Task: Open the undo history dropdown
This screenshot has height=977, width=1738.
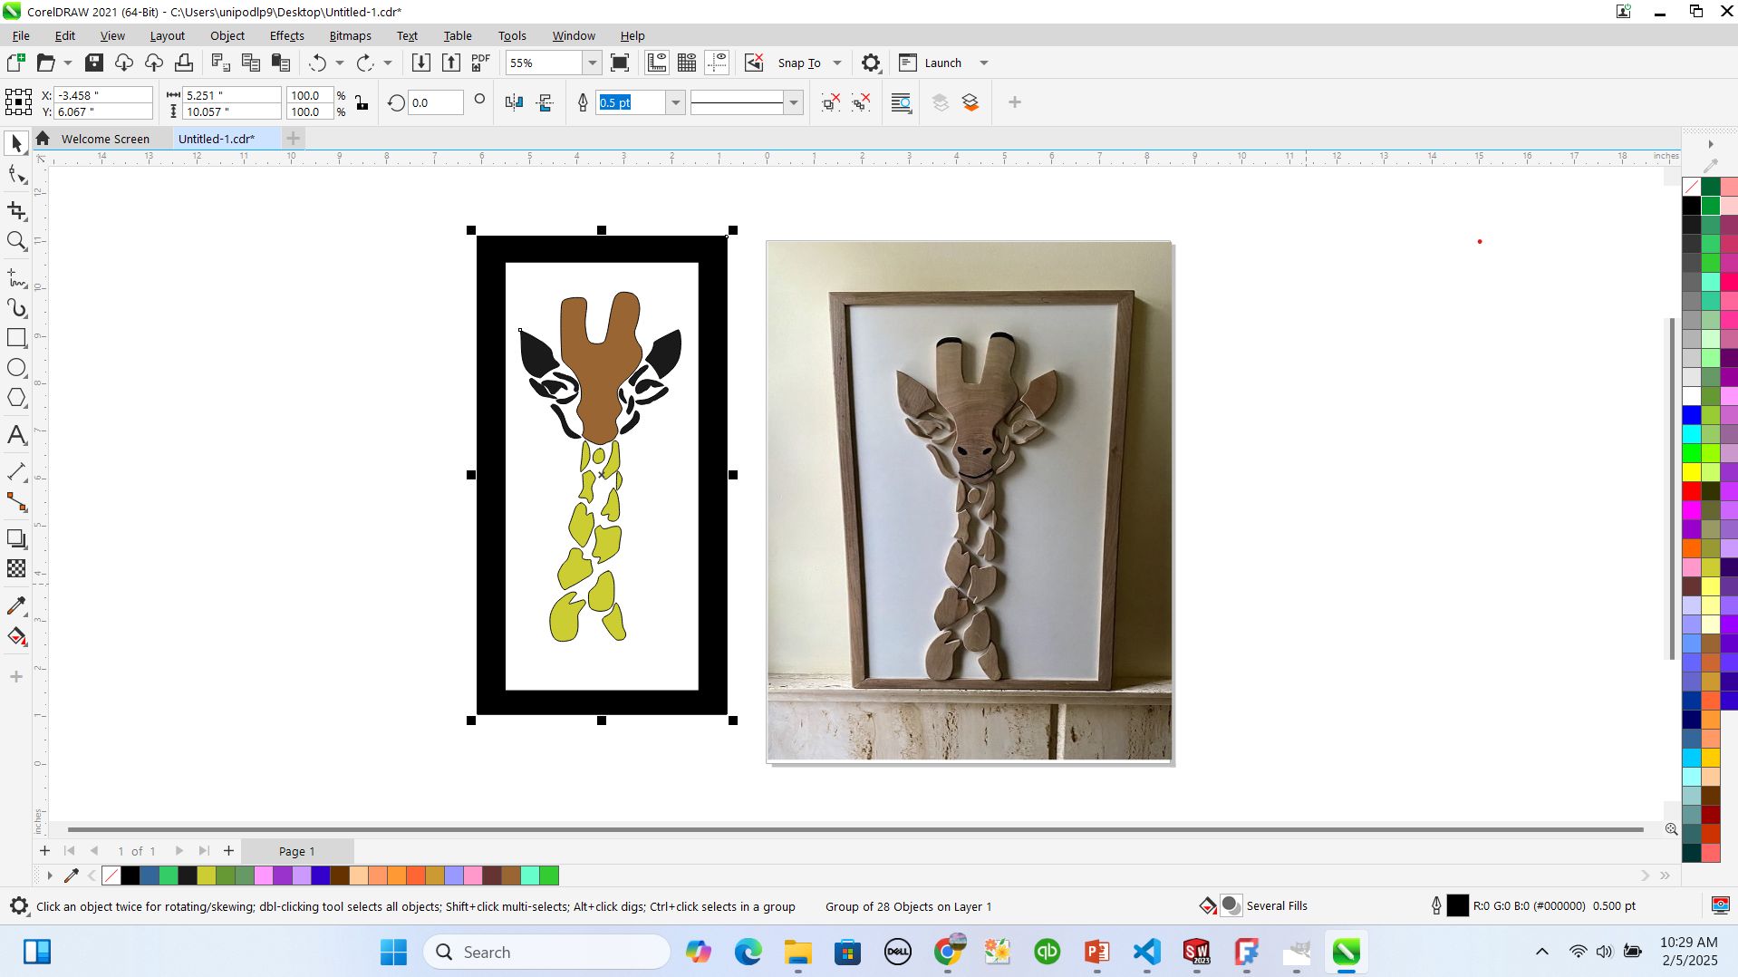Action: pos(340,63)
